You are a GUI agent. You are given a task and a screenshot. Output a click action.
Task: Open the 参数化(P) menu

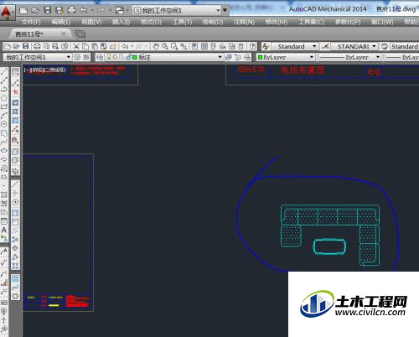pyautogui.click(x=348, y=22)
